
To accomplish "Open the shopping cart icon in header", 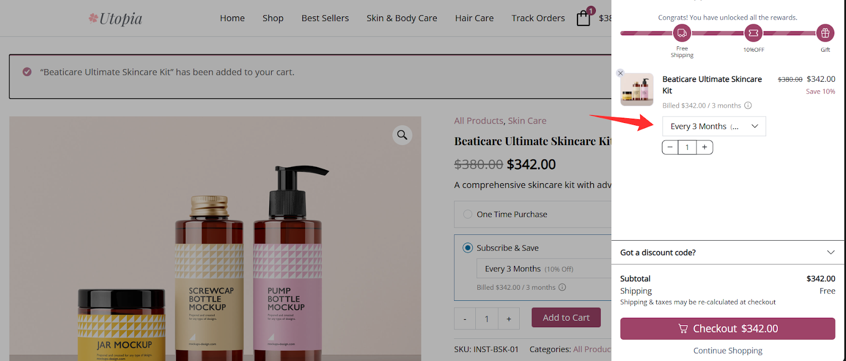I will click(x=583, y=17).
